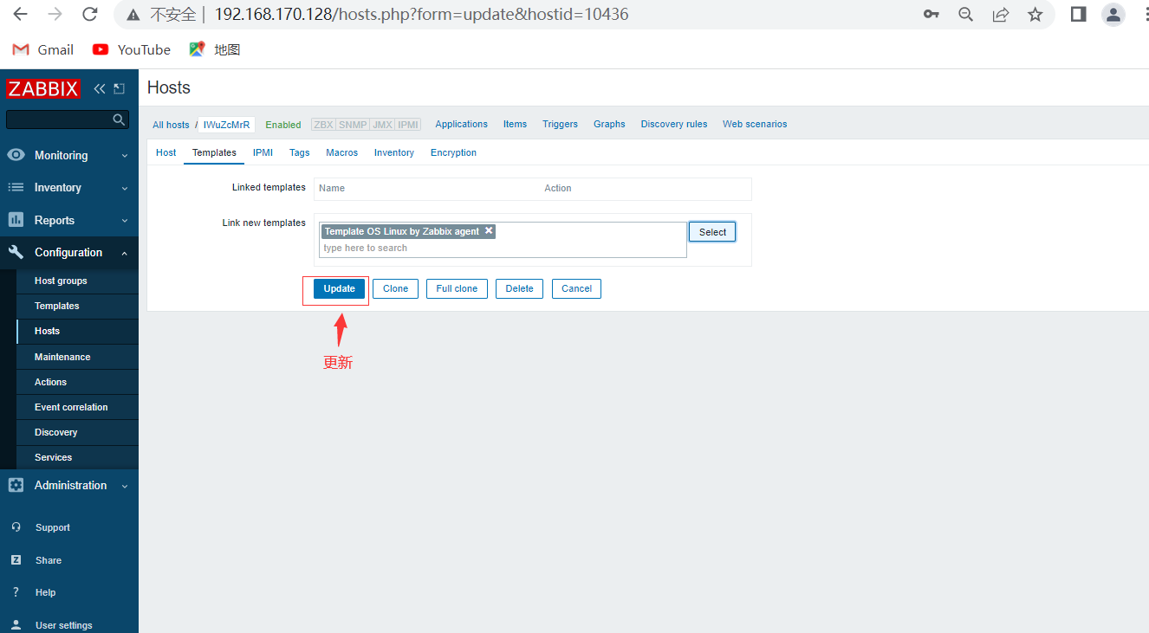Click the Support headset icon
This screenshot has height=633, width=1149.
tap(16, 527)
